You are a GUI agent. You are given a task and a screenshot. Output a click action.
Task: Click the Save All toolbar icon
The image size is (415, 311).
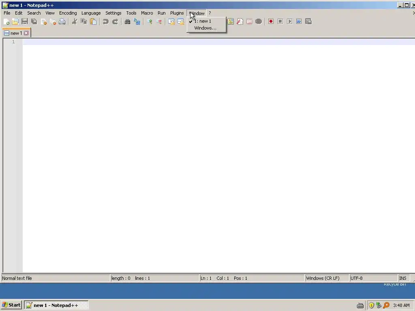(x=34, y=22)
